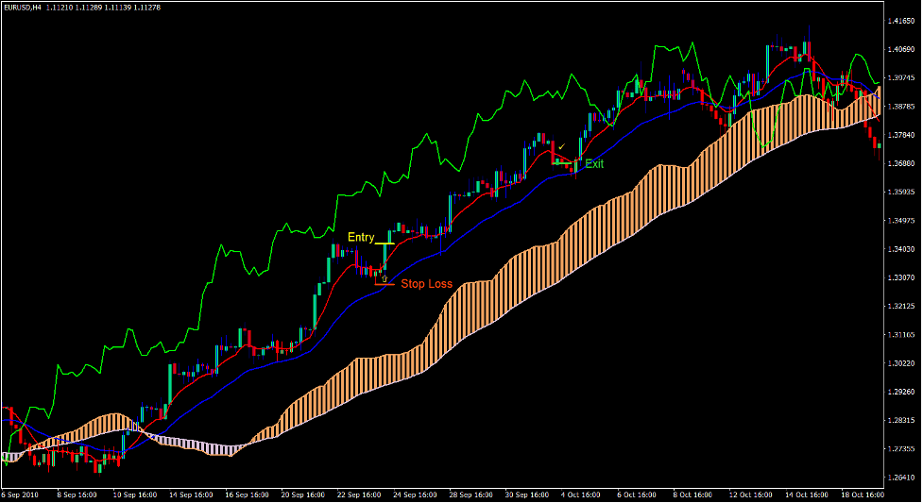Click the yellow horizontal Entry line
Image resolution: width=923 pixels, height=503 pixels.
[385, 243]
